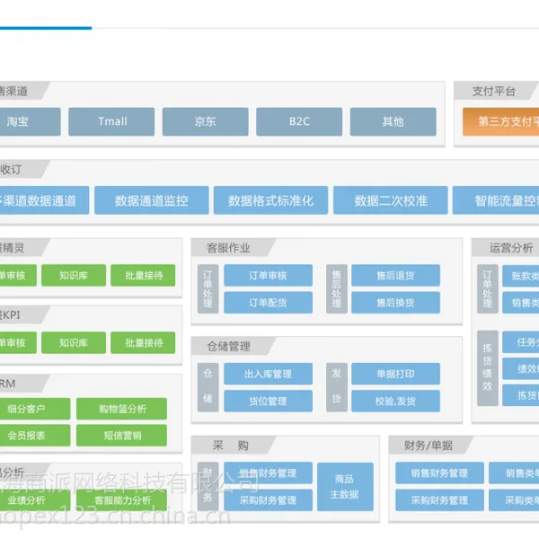Viewport: 539px width, 539px height.
Task: Click the 仓储 vertical label
Action: 208,387
